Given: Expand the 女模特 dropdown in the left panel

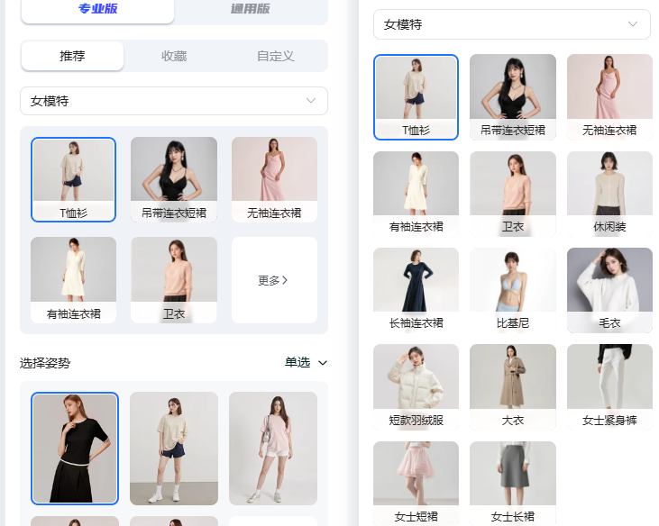Looking at the screenshot, I should tap(174, 101).
